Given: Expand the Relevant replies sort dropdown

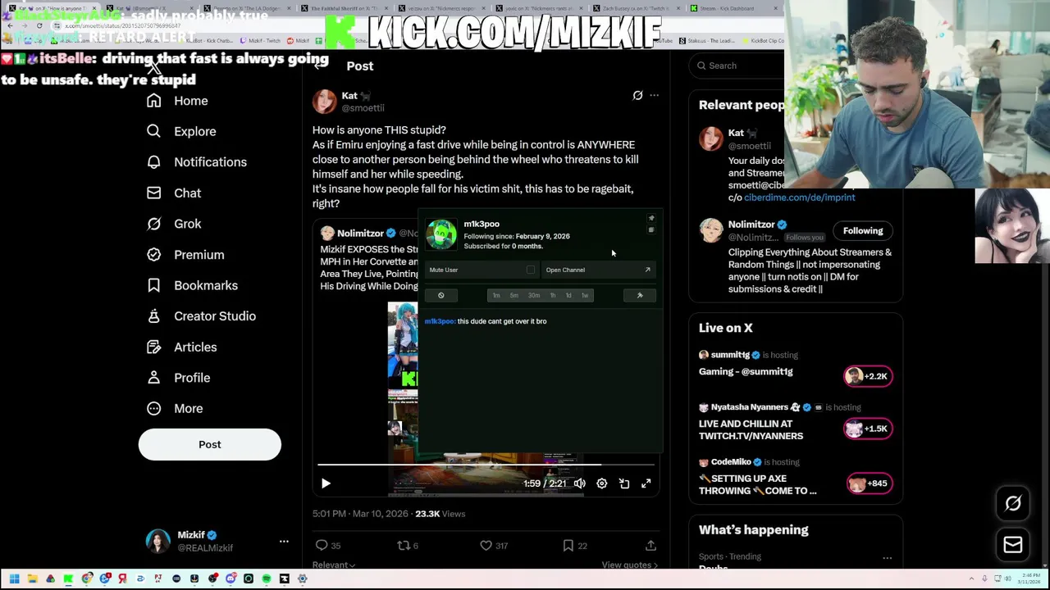Looking at the screenshot, I should click(333, 565).
